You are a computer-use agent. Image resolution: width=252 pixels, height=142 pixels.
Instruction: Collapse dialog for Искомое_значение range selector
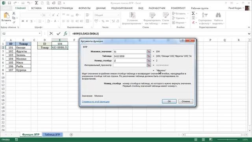point(149,52)
